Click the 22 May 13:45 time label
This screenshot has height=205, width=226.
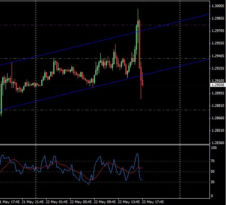pyautogui.click(x=129, y=202)
